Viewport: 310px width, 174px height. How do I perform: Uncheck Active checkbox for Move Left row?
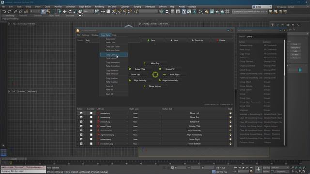click(81, 113)
